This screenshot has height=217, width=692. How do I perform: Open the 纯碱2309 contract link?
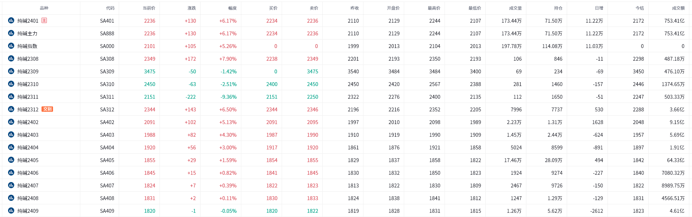click(28, 71)
